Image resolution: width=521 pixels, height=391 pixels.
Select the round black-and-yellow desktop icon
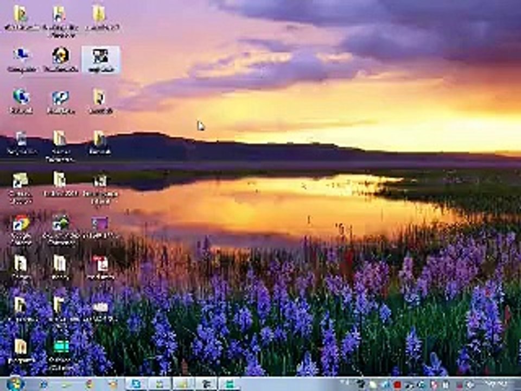click(x=61, y=60)
